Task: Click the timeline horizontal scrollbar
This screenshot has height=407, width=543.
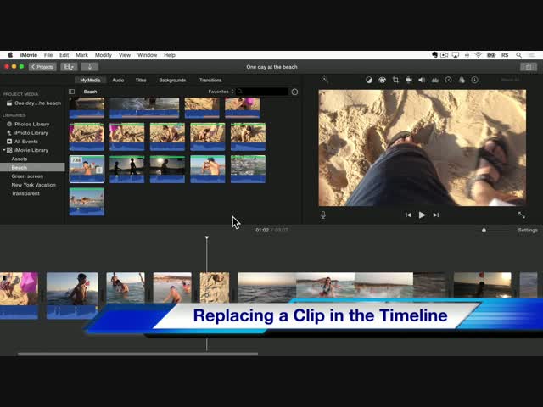Action: click(x=137, y=354)
